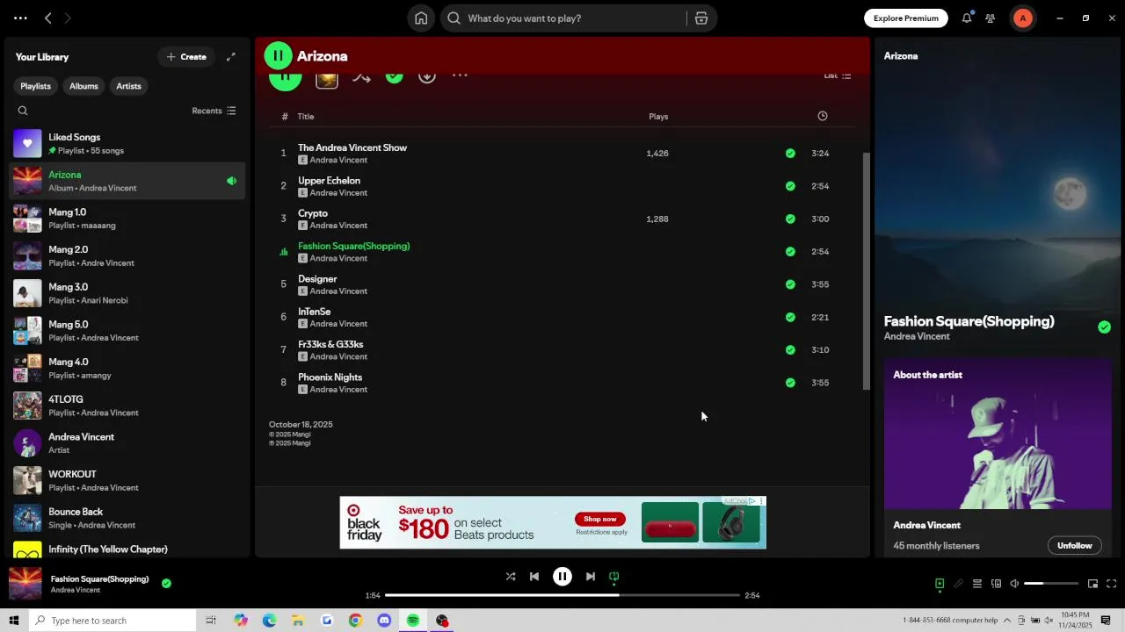Skip to previous track

pyautogui.click(x=534, y=577)
